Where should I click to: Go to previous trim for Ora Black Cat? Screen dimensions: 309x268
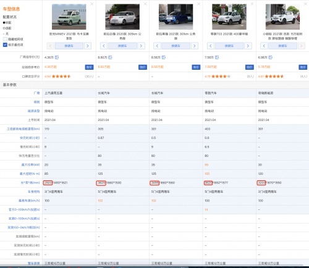(157, 46)
